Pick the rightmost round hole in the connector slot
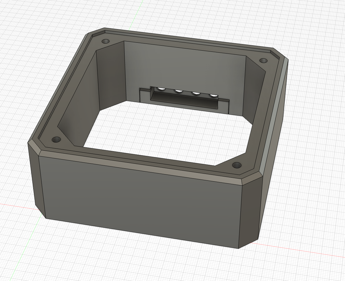345x281 pixels. click(213, 96)
